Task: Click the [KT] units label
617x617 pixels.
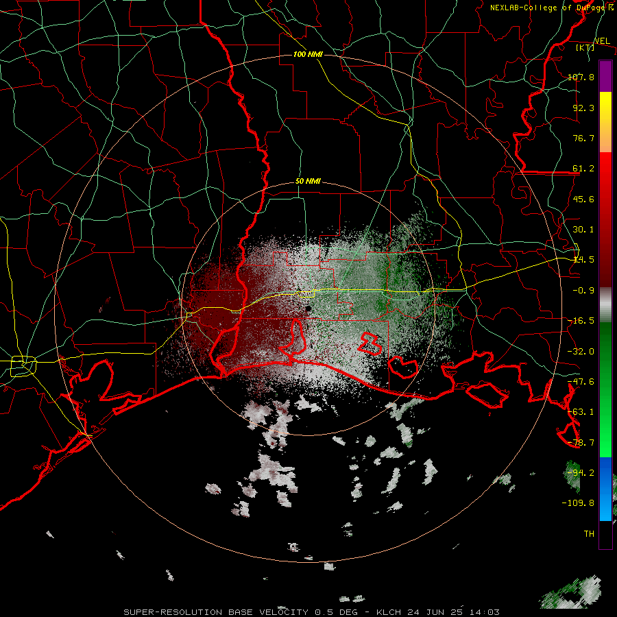Action: point(585,47)
